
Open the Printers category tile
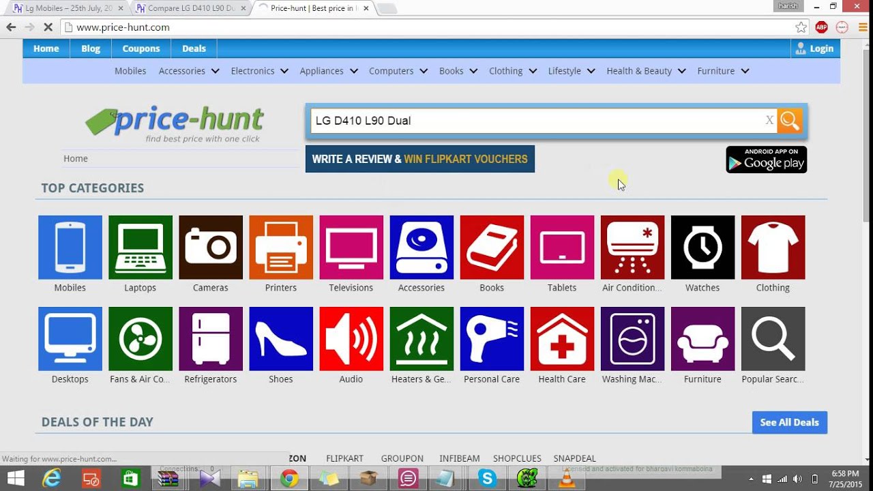point(281,248)
